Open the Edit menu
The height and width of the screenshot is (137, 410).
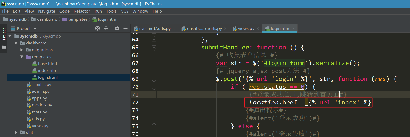click(x=16, y=11)
